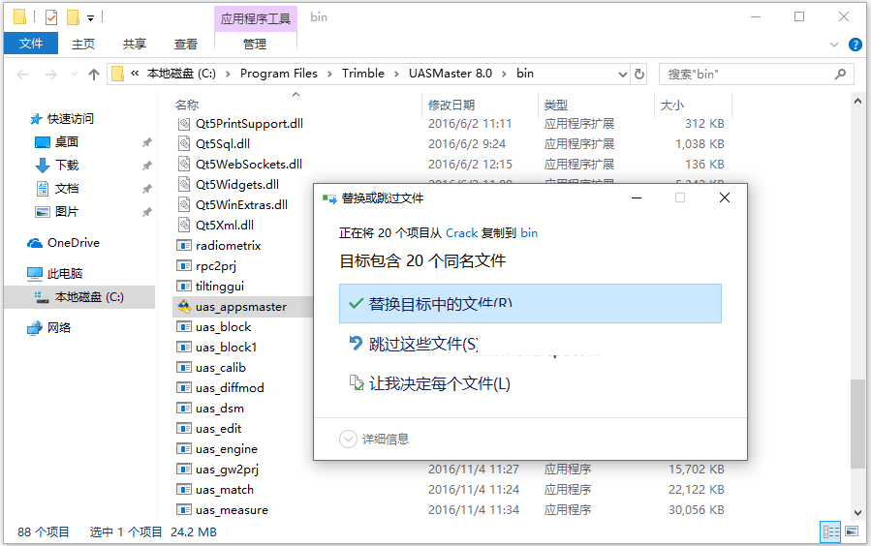Open 下载 in navigation pane
The image size is (871, 546).
[x=67, y=166]
